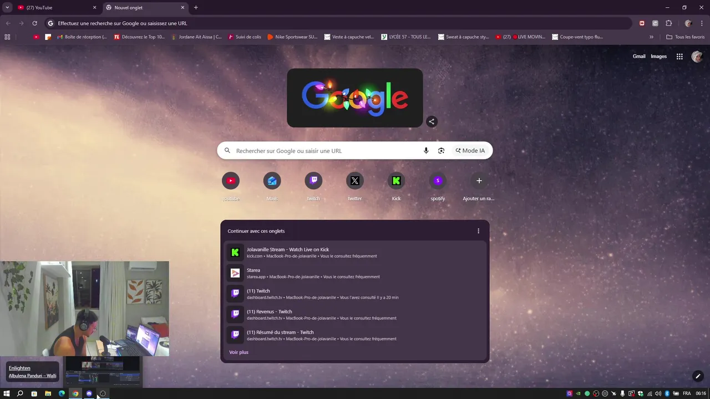This screenshot has width=710, height=399.
Task: Focus the Chrome address bar
Action: tap(338, 23)
